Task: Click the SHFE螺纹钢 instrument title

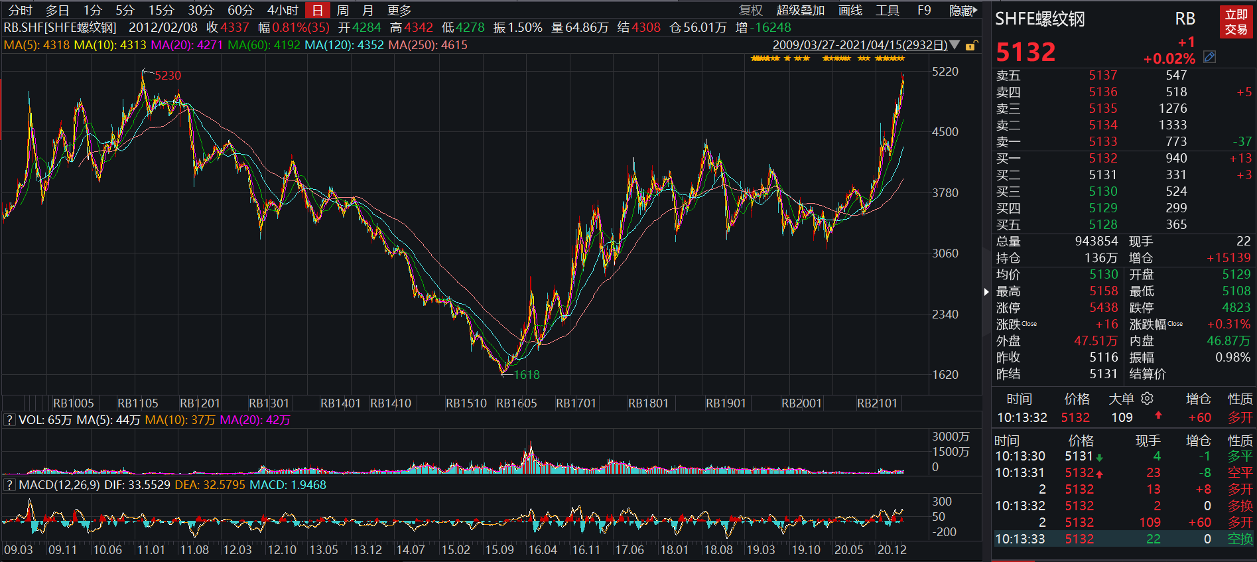Action: [x=1039, y=19]
